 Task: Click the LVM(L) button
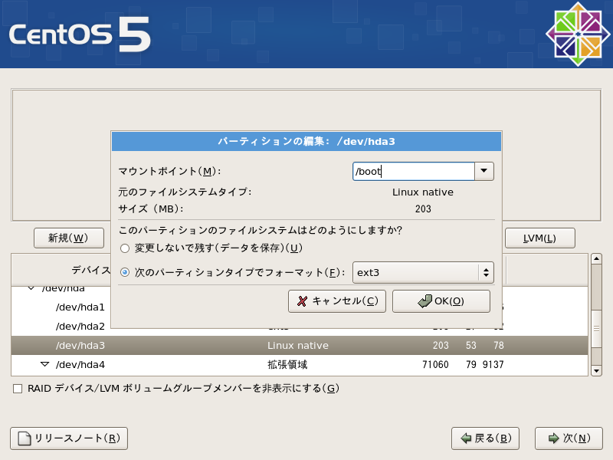[540, 238]
